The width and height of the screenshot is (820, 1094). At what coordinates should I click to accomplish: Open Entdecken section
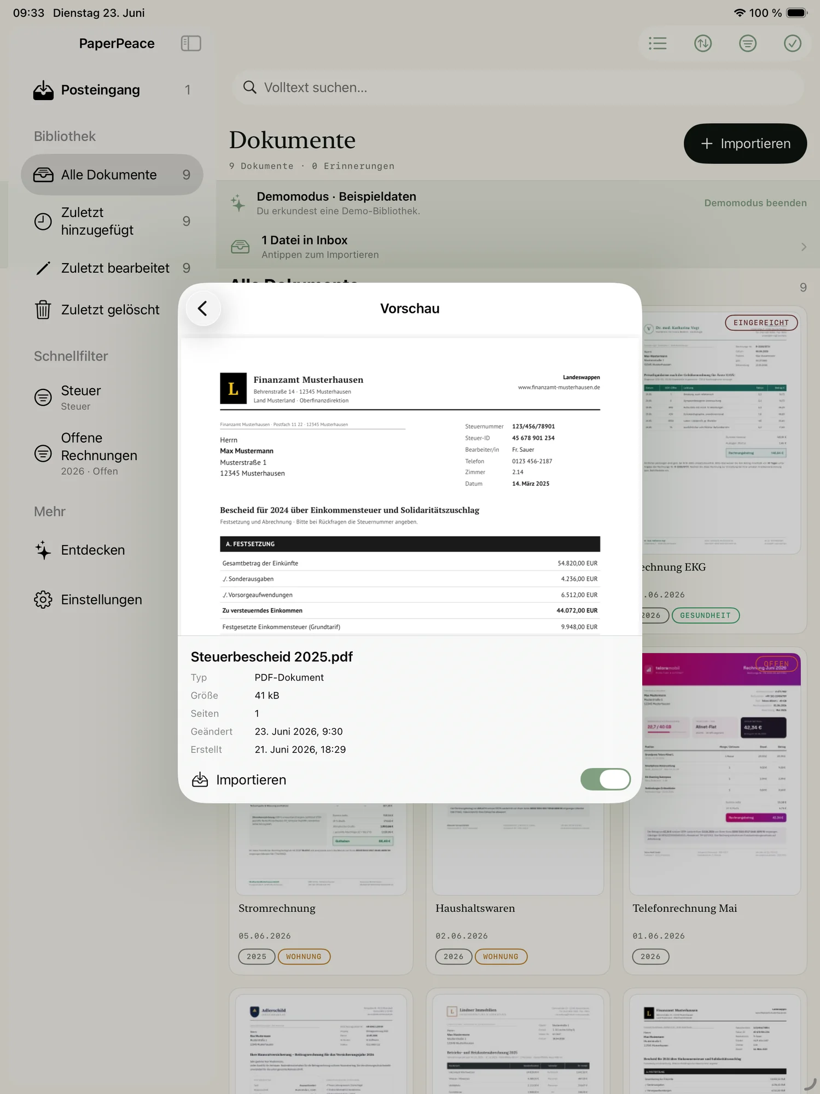click(112, 550)
